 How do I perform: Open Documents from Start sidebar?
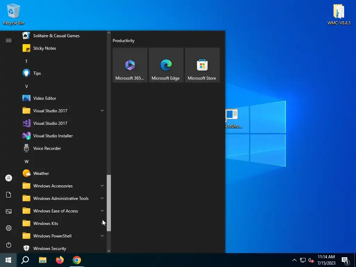click(9, 195)
